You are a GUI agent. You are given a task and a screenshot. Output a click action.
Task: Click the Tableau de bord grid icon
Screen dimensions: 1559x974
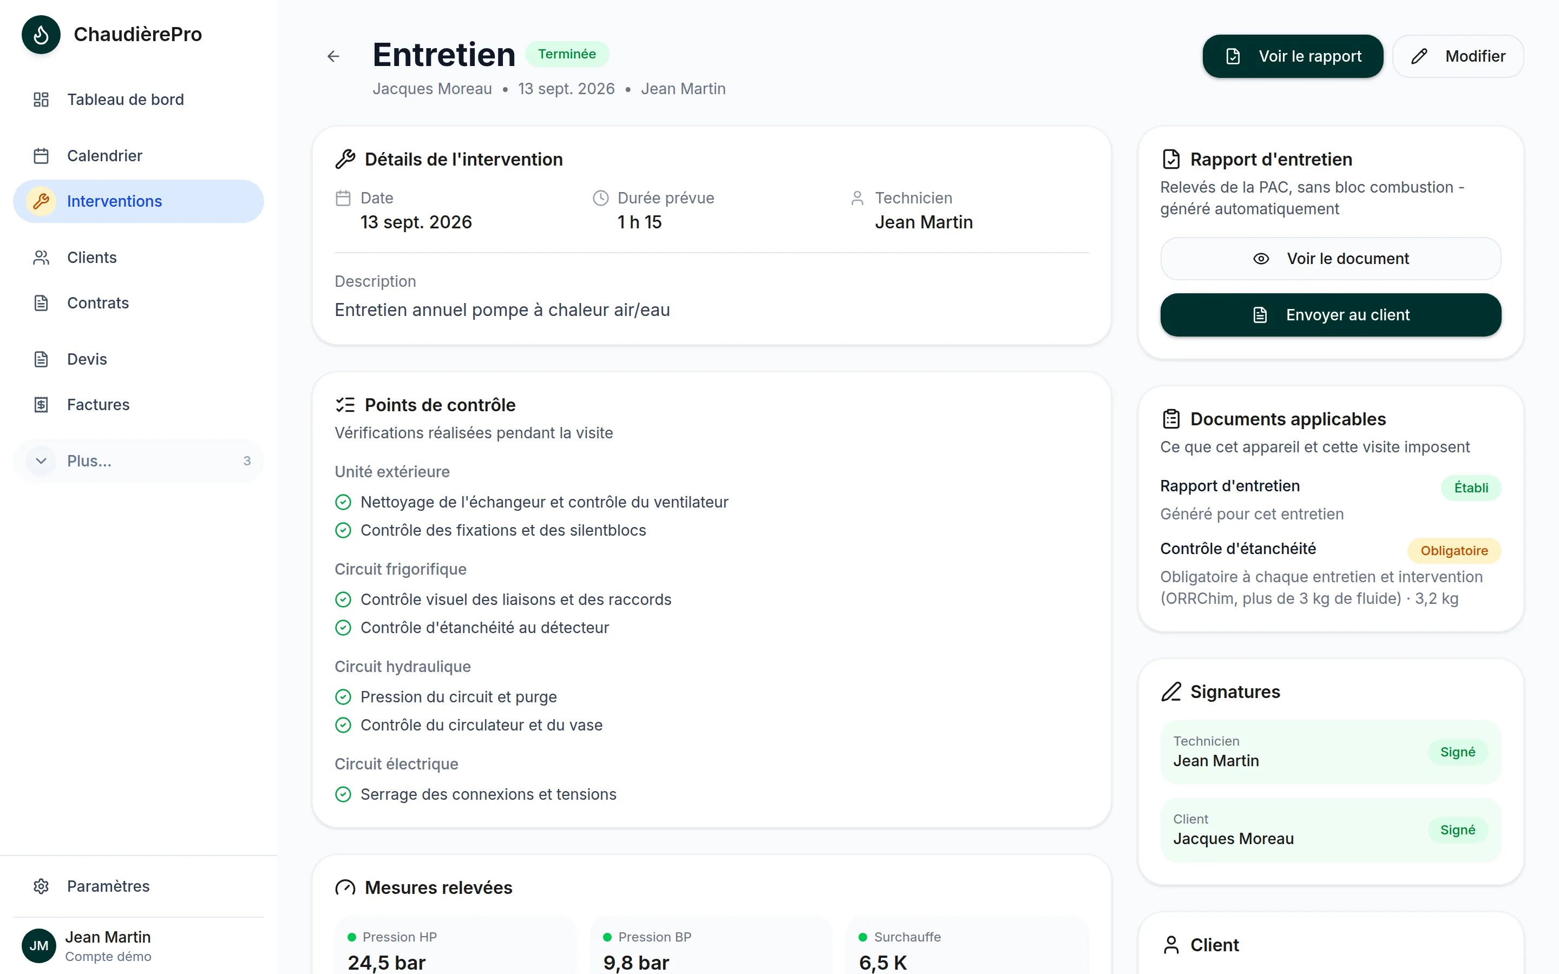(41, 99)
